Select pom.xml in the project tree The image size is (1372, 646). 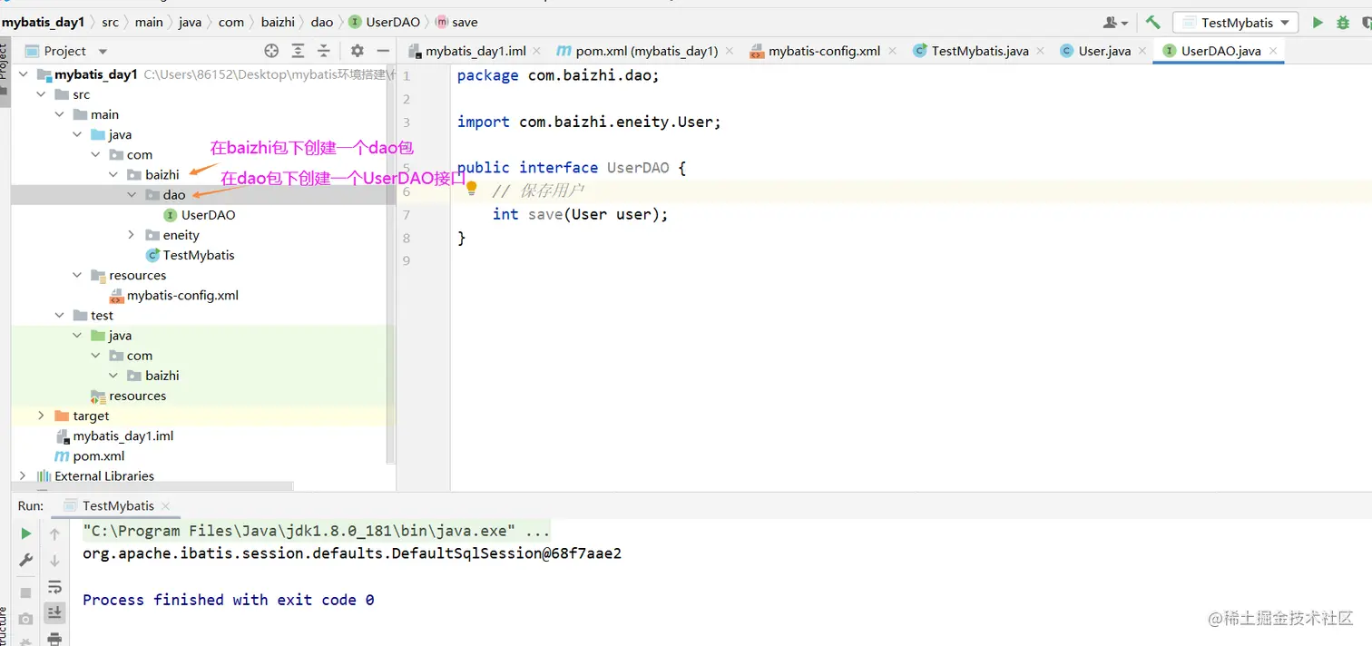98,455
